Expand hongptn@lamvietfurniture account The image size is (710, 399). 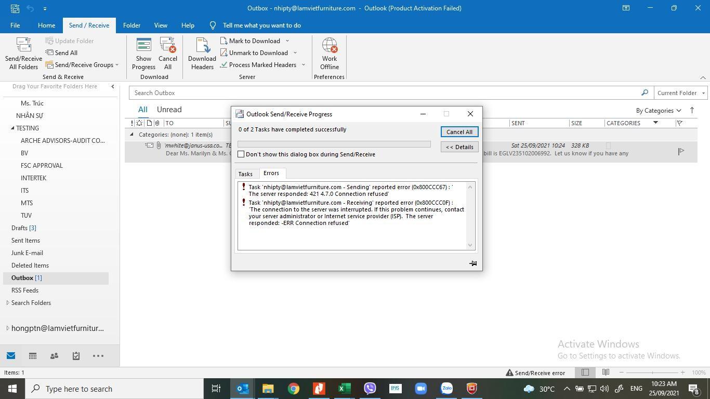(7, 328)
